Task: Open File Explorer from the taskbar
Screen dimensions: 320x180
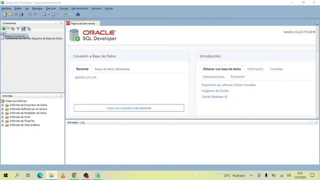Action: (x=51, y=175)
